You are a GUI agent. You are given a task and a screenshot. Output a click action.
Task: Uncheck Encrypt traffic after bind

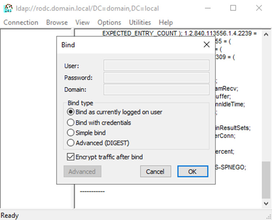pos(71,157)
